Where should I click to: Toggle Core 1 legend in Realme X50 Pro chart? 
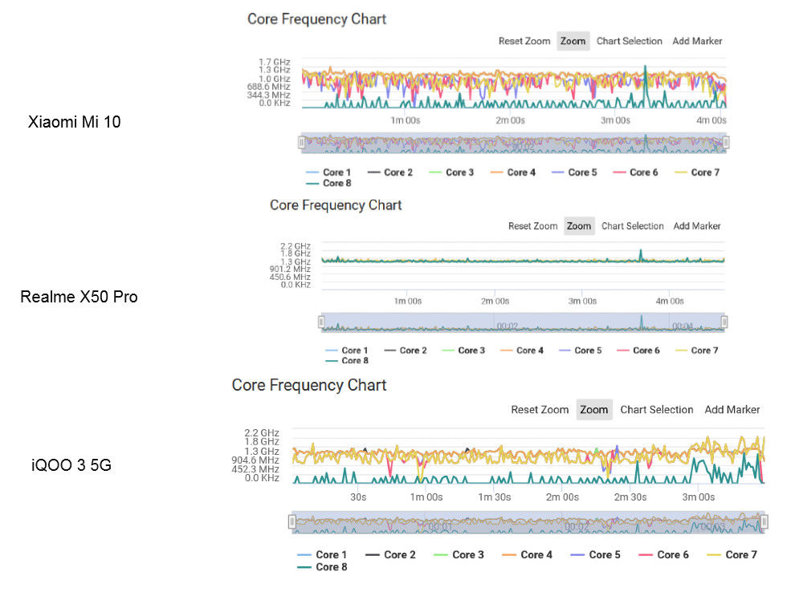tap(347, 351)
